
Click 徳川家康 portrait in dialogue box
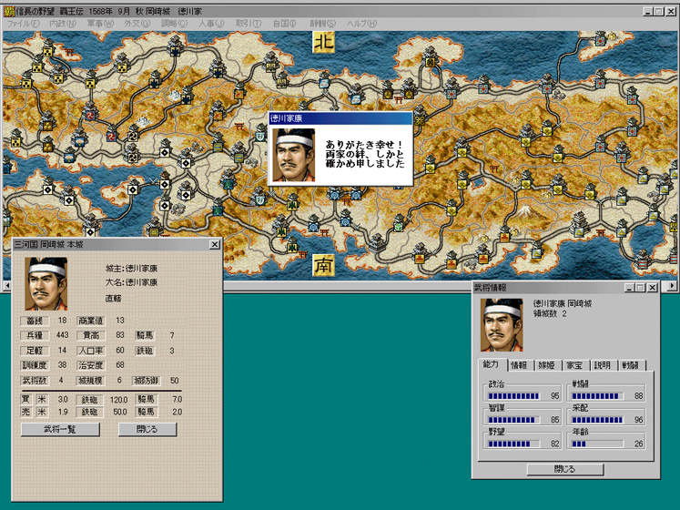(294, 155)
